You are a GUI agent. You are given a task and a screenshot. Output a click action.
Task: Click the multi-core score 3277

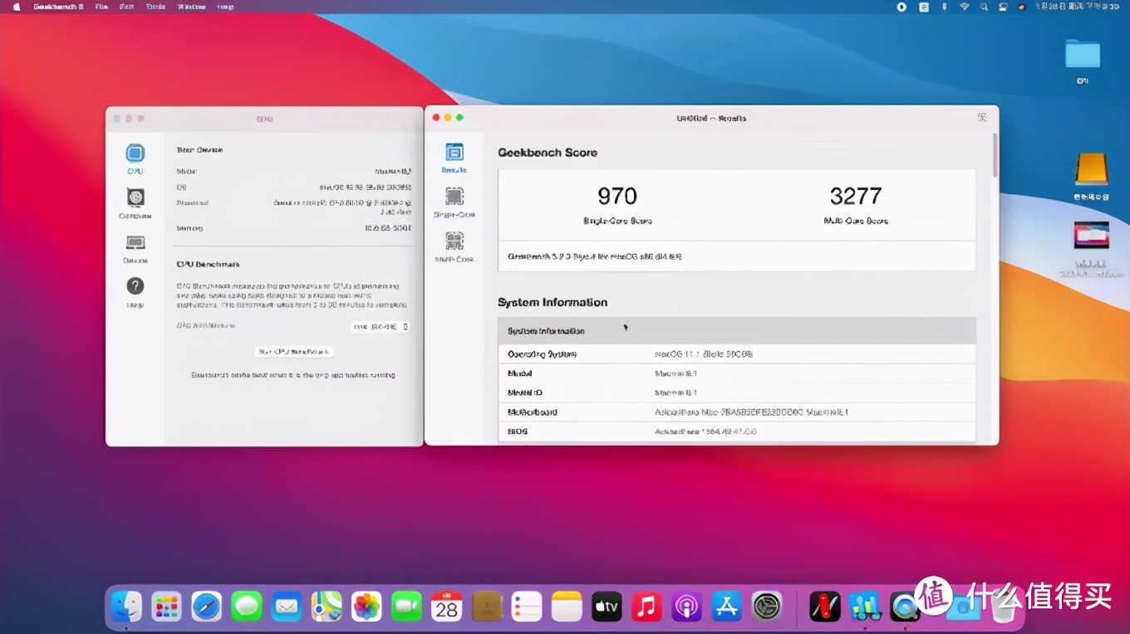856,197
